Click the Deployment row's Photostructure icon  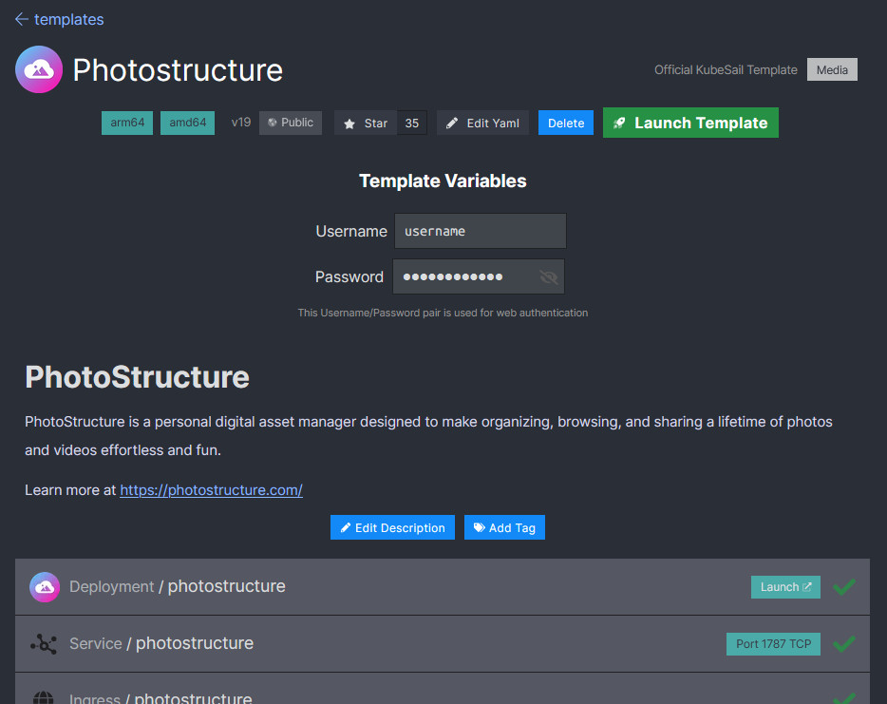pyautogui.click(x=45, y=587)
